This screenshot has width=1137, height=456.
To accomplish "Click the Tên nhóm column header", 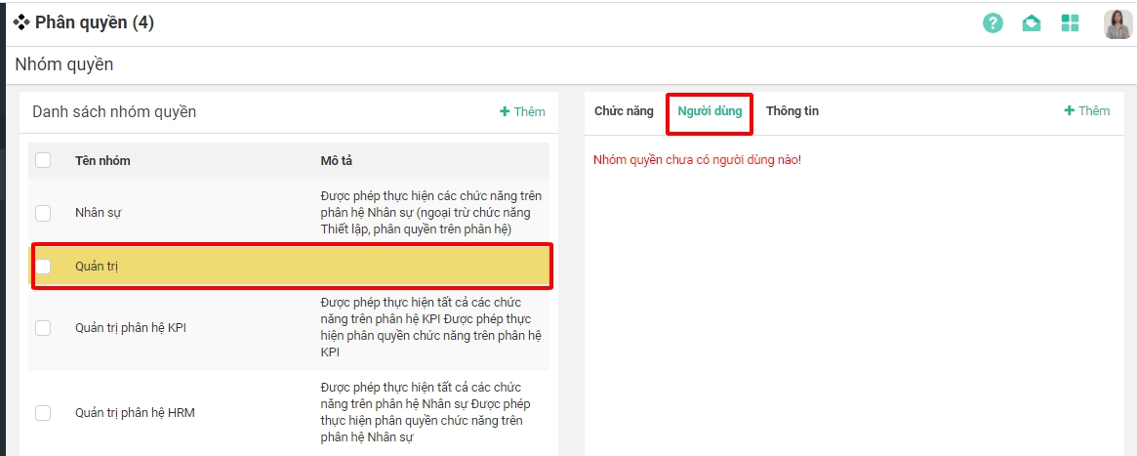I will click(x=102, y=160).
